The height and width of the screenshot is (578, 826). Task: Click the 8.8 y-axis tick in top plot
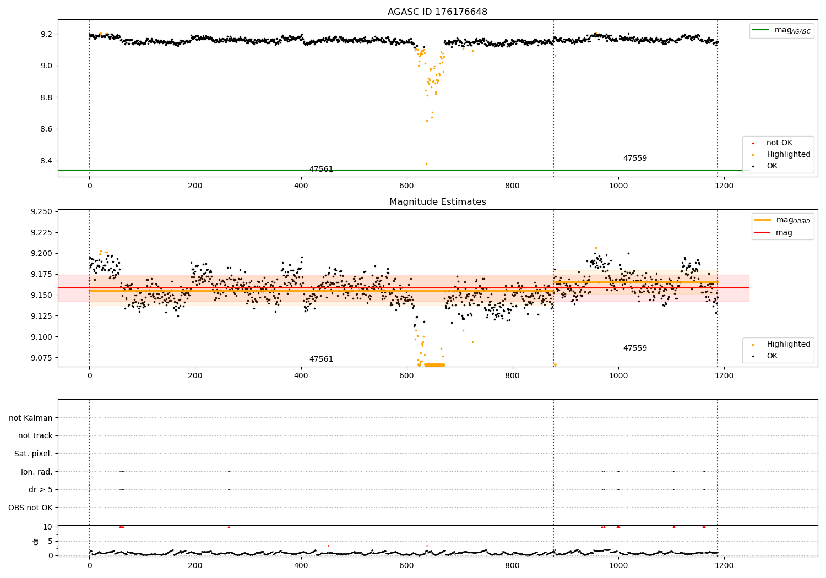[47, 97]
